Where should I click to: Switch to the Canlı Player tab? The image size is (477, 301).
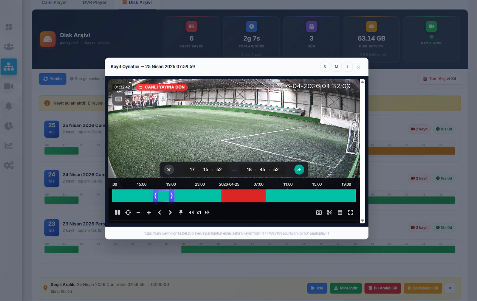54,3
